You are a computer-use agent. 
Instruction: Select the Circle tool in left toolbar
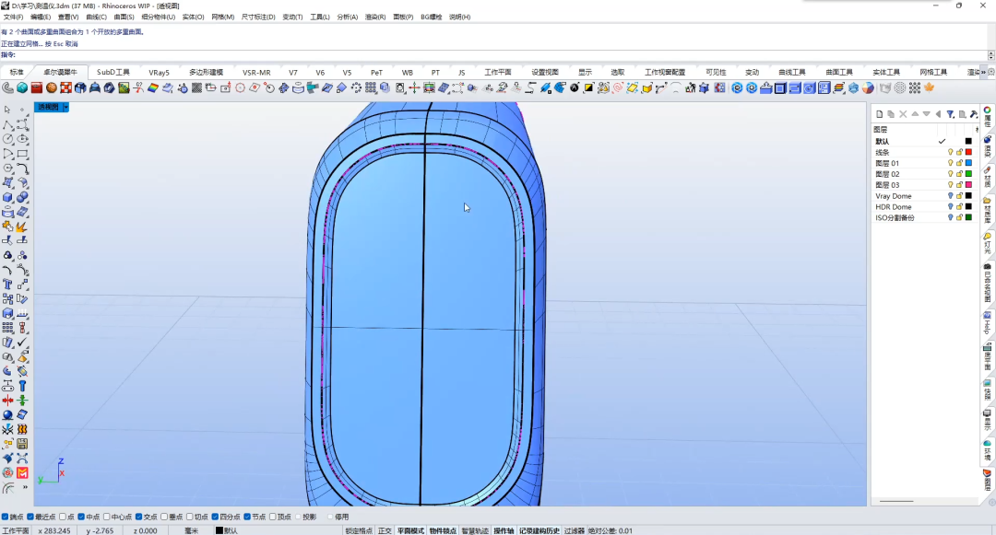click(x=7, y=139)
